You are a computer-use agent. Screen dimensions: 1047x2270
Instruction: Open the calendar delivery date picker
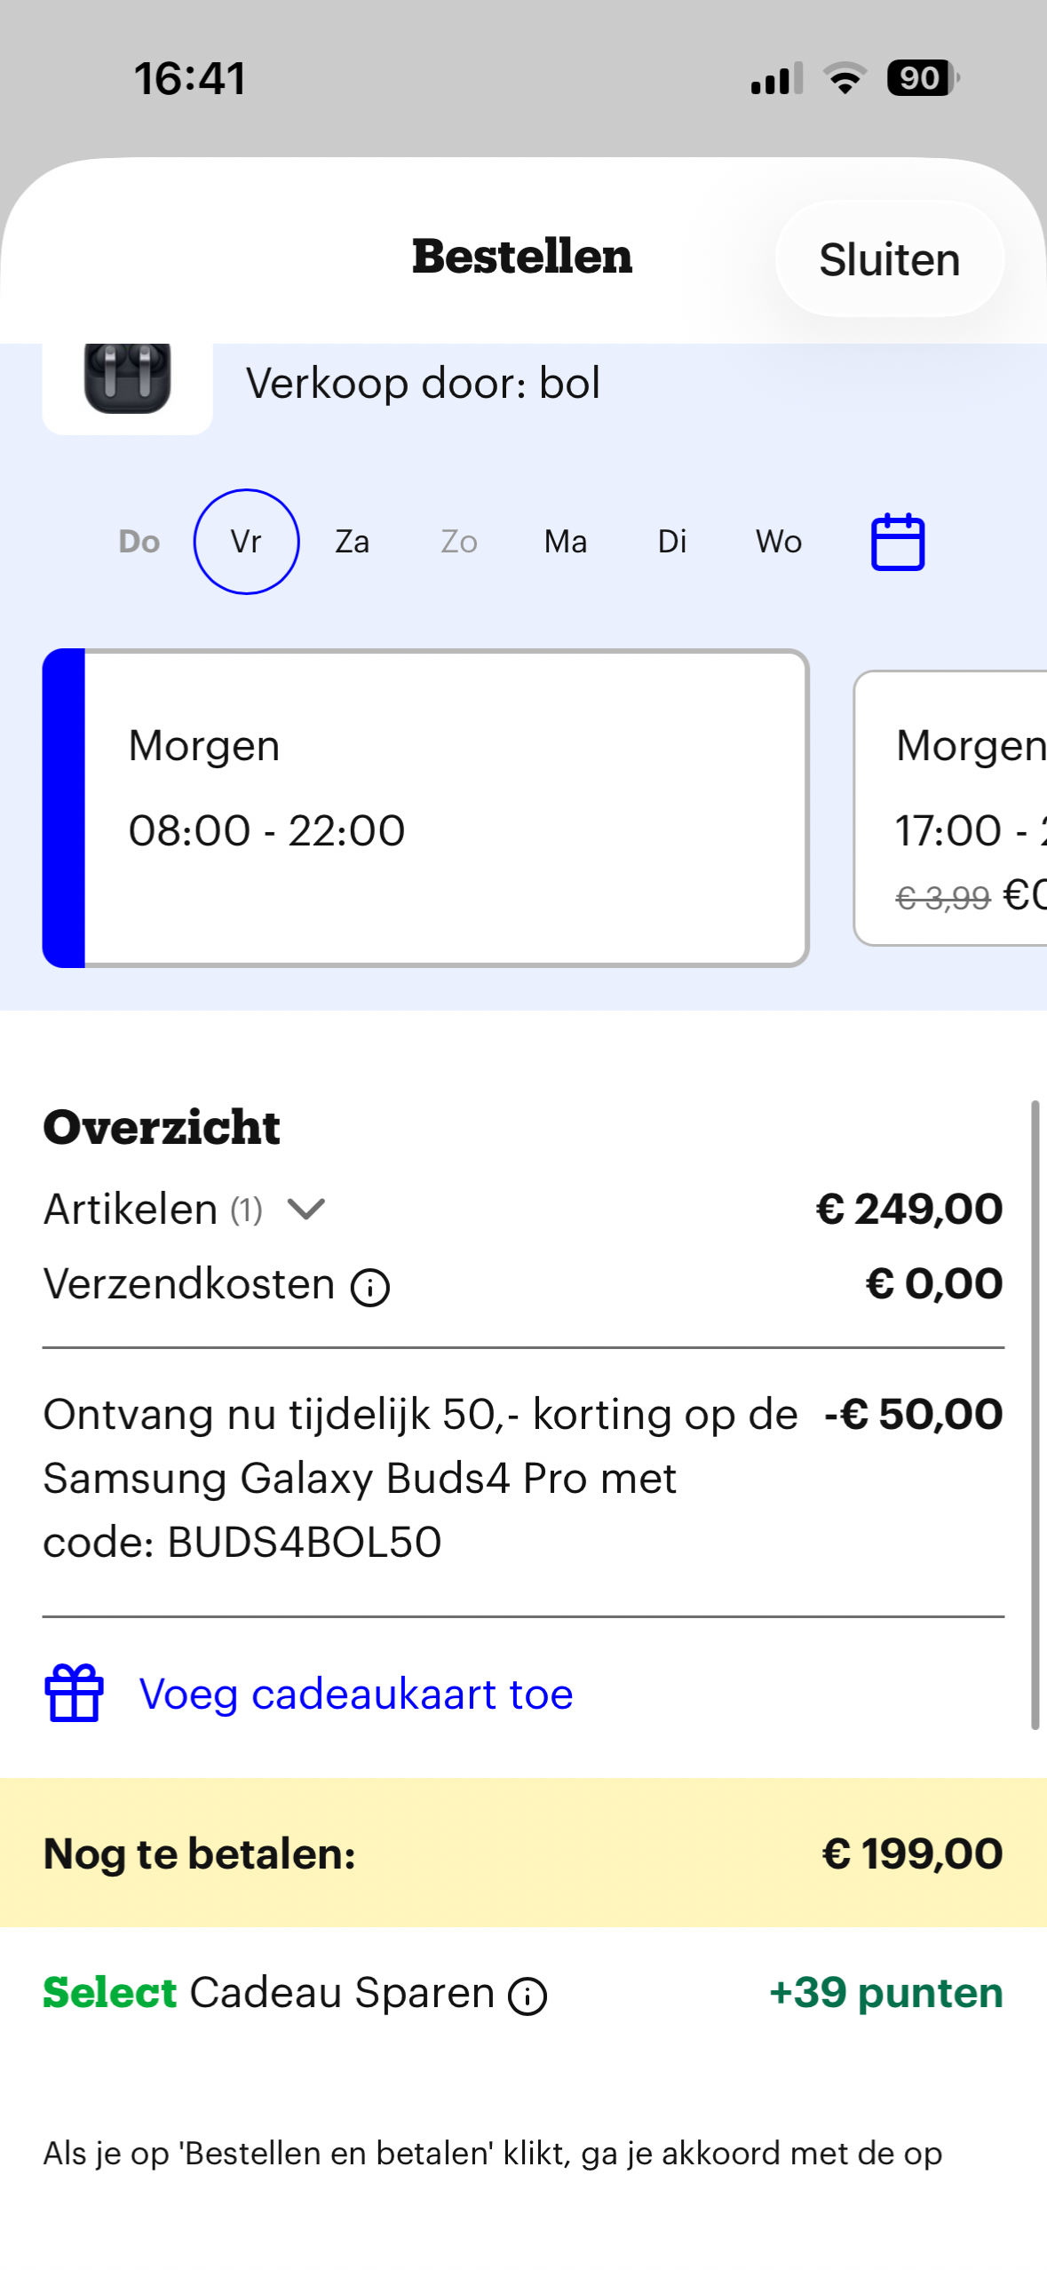tap(897, 541)
